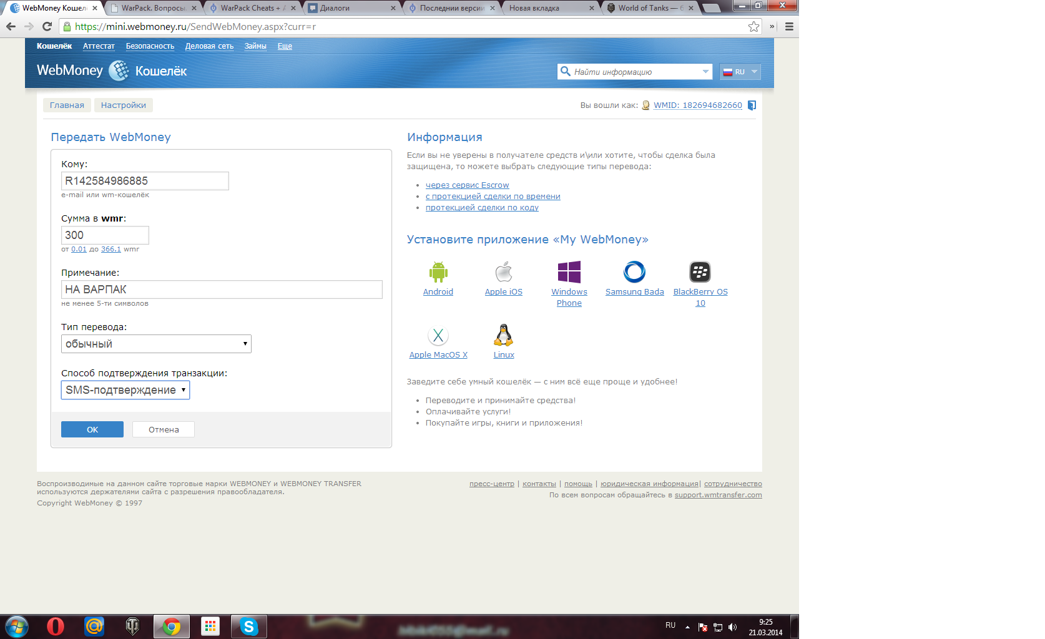Open the Еще menu item
This screenshot has width=1045, height=639.
click(285, 46)
